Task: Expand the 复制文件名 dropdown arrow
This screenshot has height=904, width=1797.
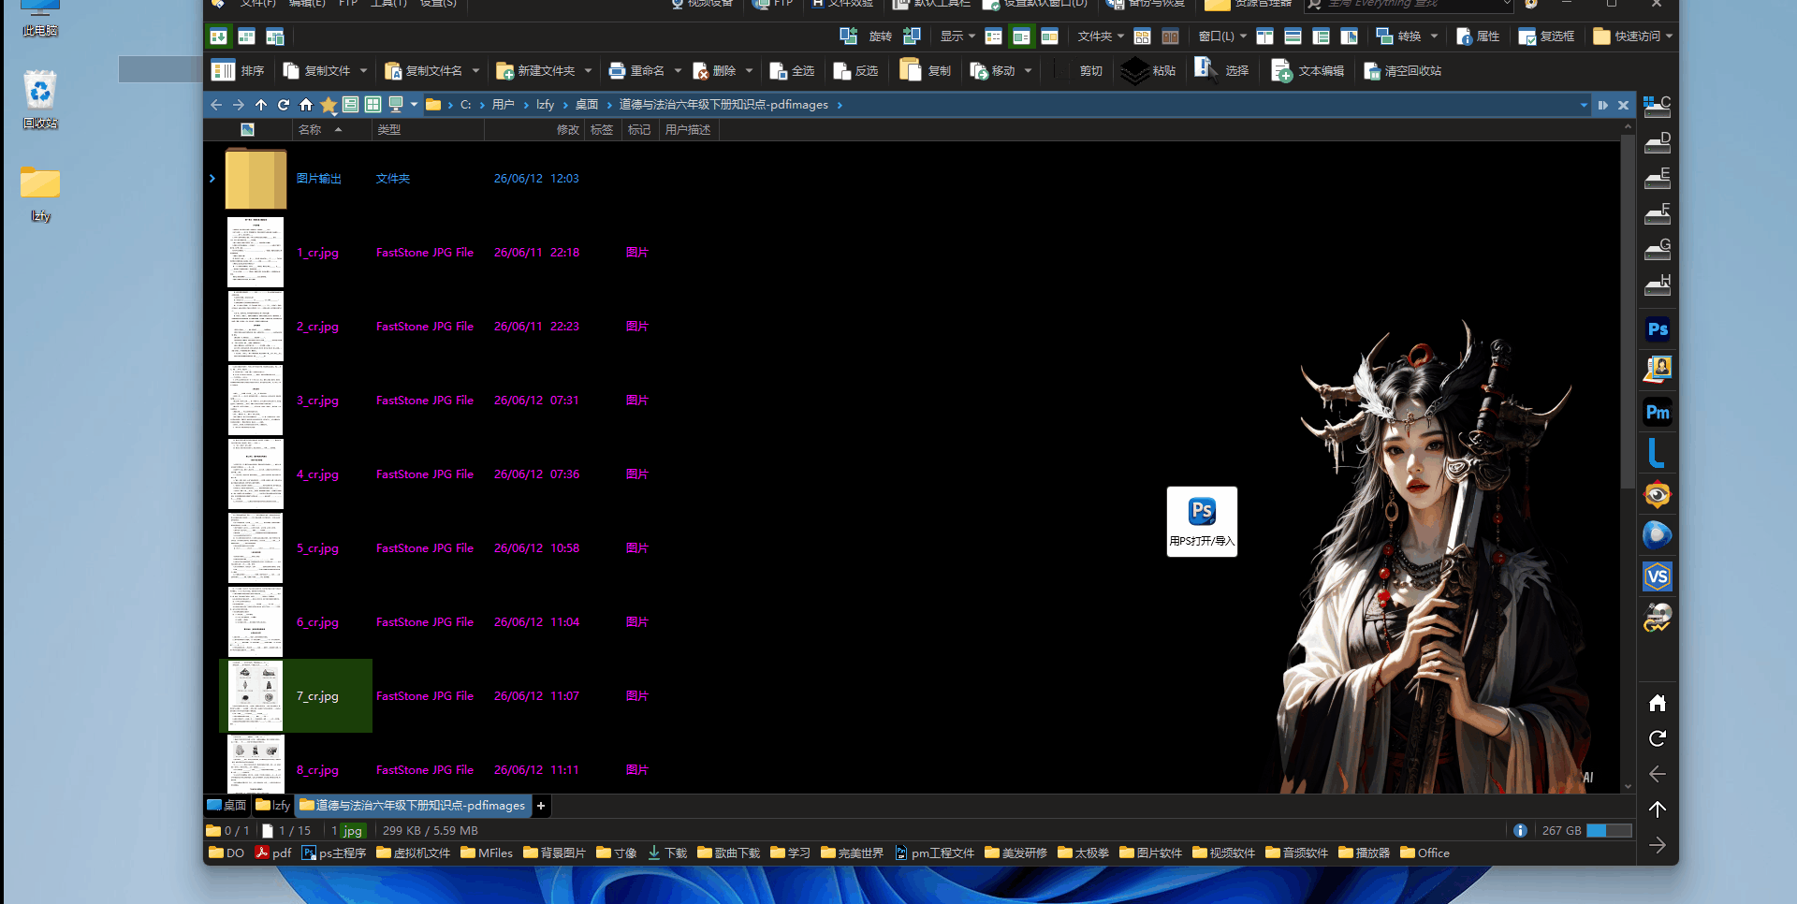Action: (x=475, y=70)
